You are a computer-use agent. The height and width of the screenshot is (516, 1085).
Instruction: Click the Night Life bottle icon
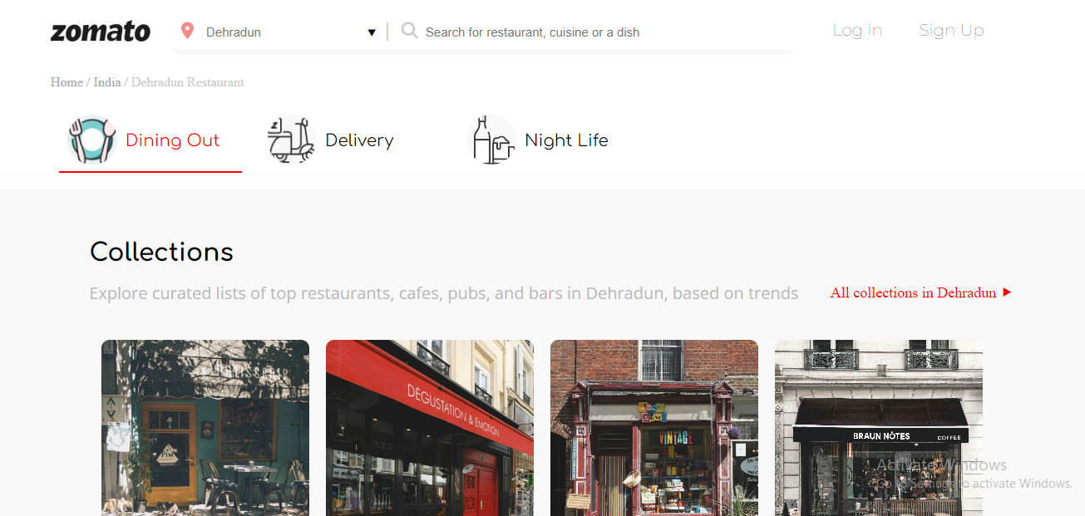click(x=491, y=140)
